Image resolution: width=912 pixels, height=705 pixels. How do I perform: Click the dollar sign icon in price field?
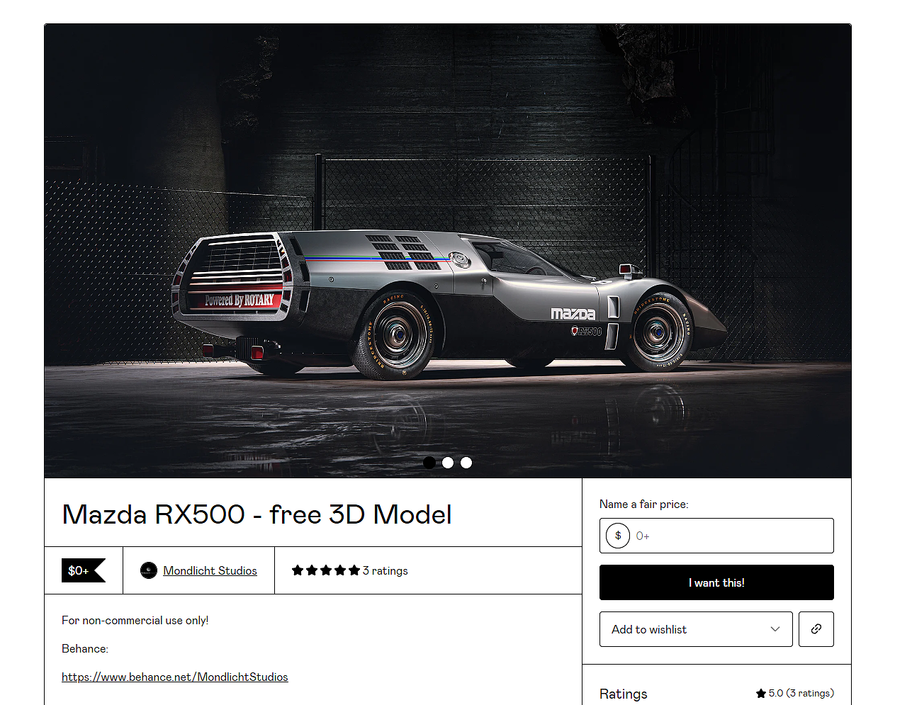[618, 536]
